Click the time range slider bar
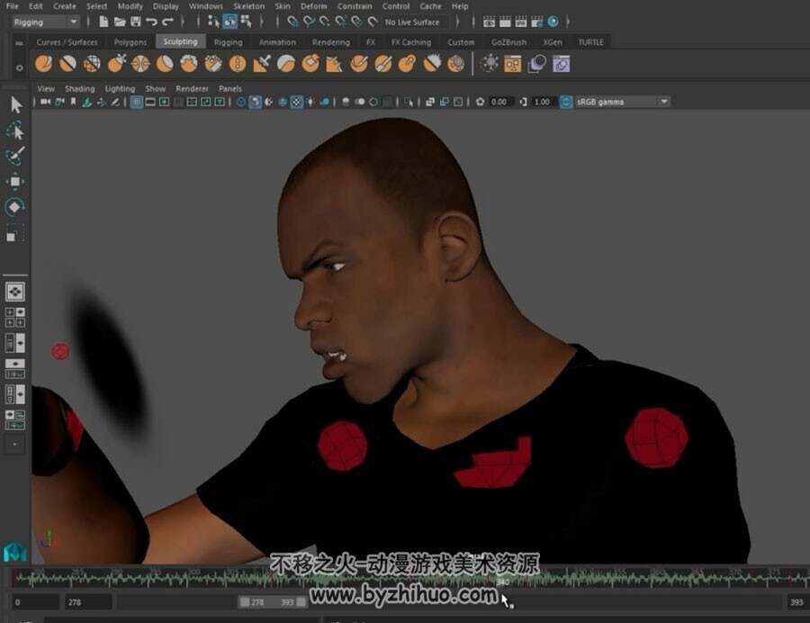Screen dimensions: 810x623 point(272,602)
